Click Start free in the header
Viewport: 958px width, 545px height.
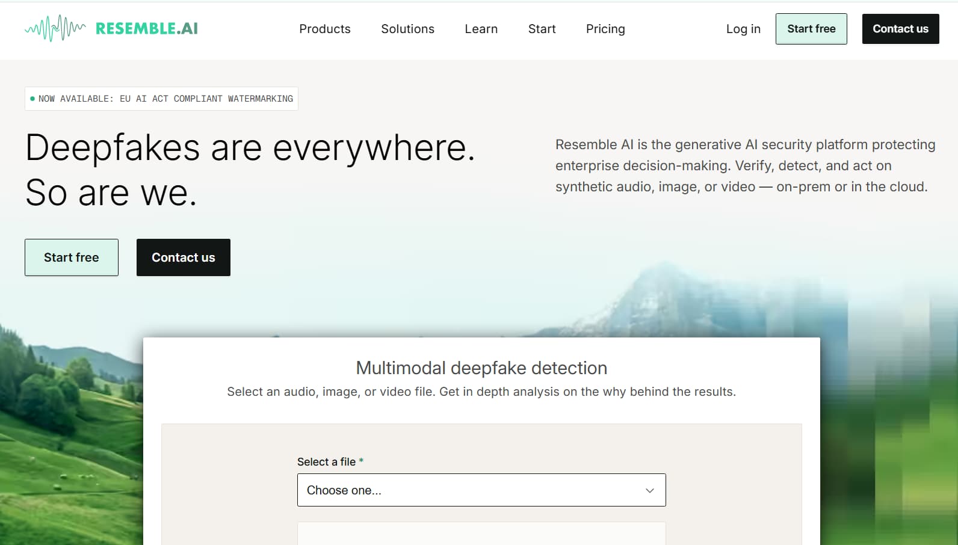811,29
